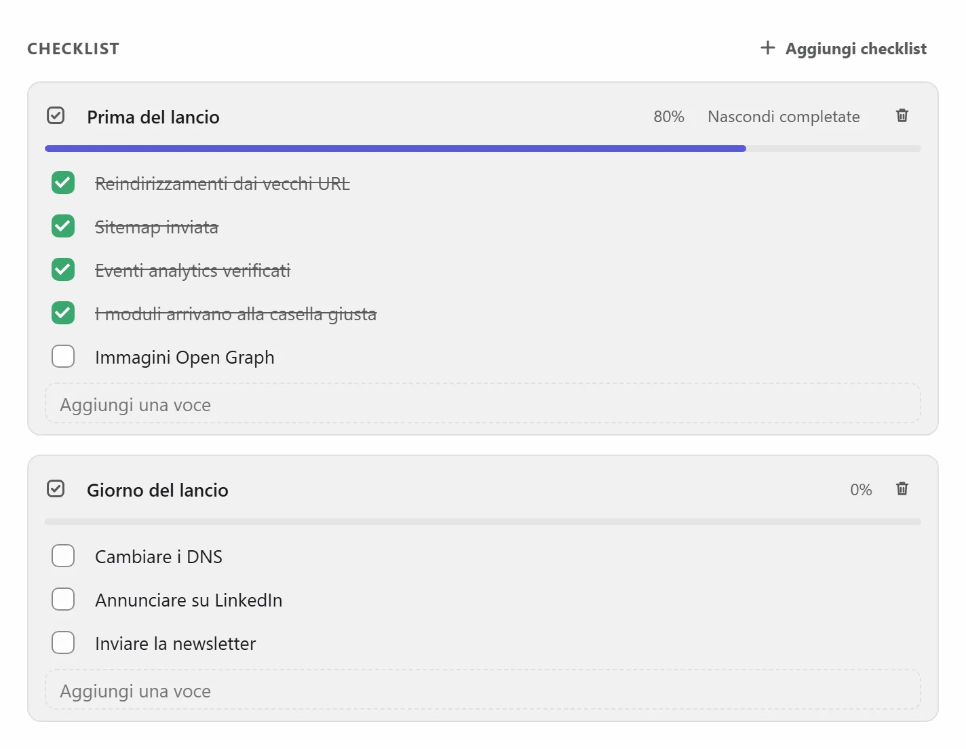966x749 pixels.
Task: Click the checklist icon beside Giorno del lancio
Action: pos(56,489)
